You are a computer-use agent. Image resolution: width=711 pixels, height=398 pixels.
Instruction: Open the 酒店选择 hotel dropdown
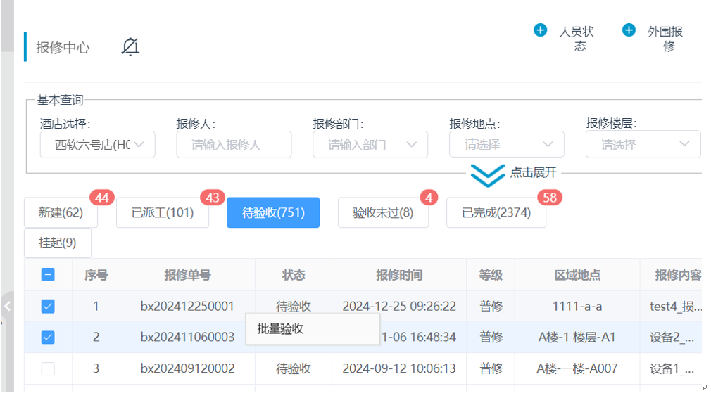coord(97,145)
